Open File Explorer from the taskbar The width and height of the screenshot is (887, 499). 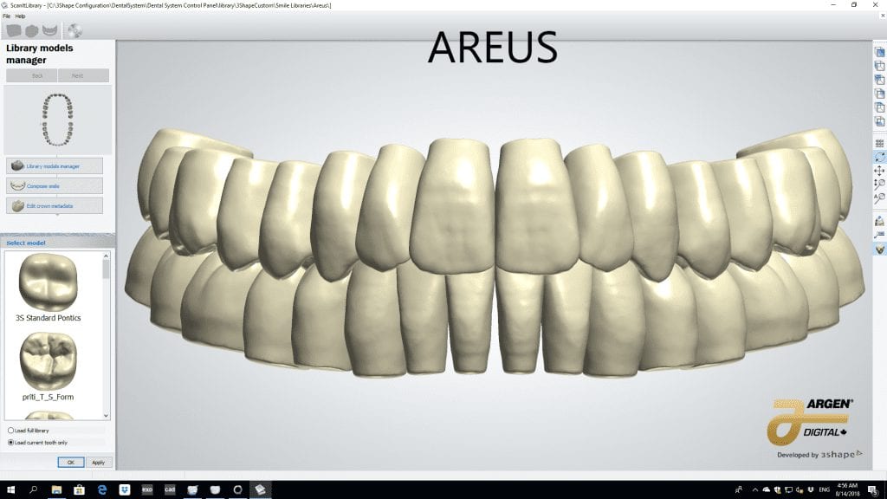click(x=57, y=489)
